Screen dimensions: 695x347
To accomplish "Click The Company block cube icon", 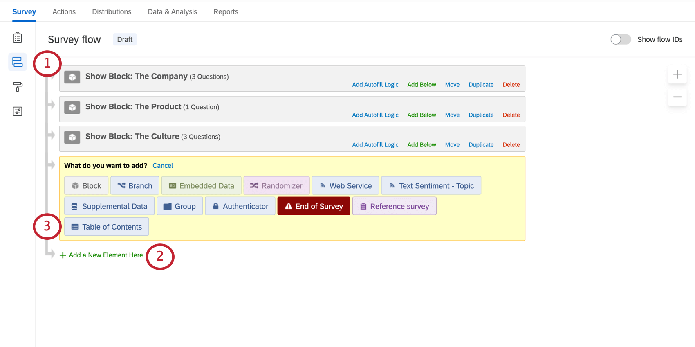I will [x=72, y=77].
